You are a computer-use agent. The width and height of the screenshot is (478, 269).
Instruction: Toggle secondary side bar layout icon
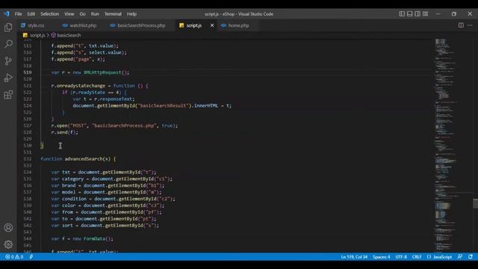(x=418, y=13)
